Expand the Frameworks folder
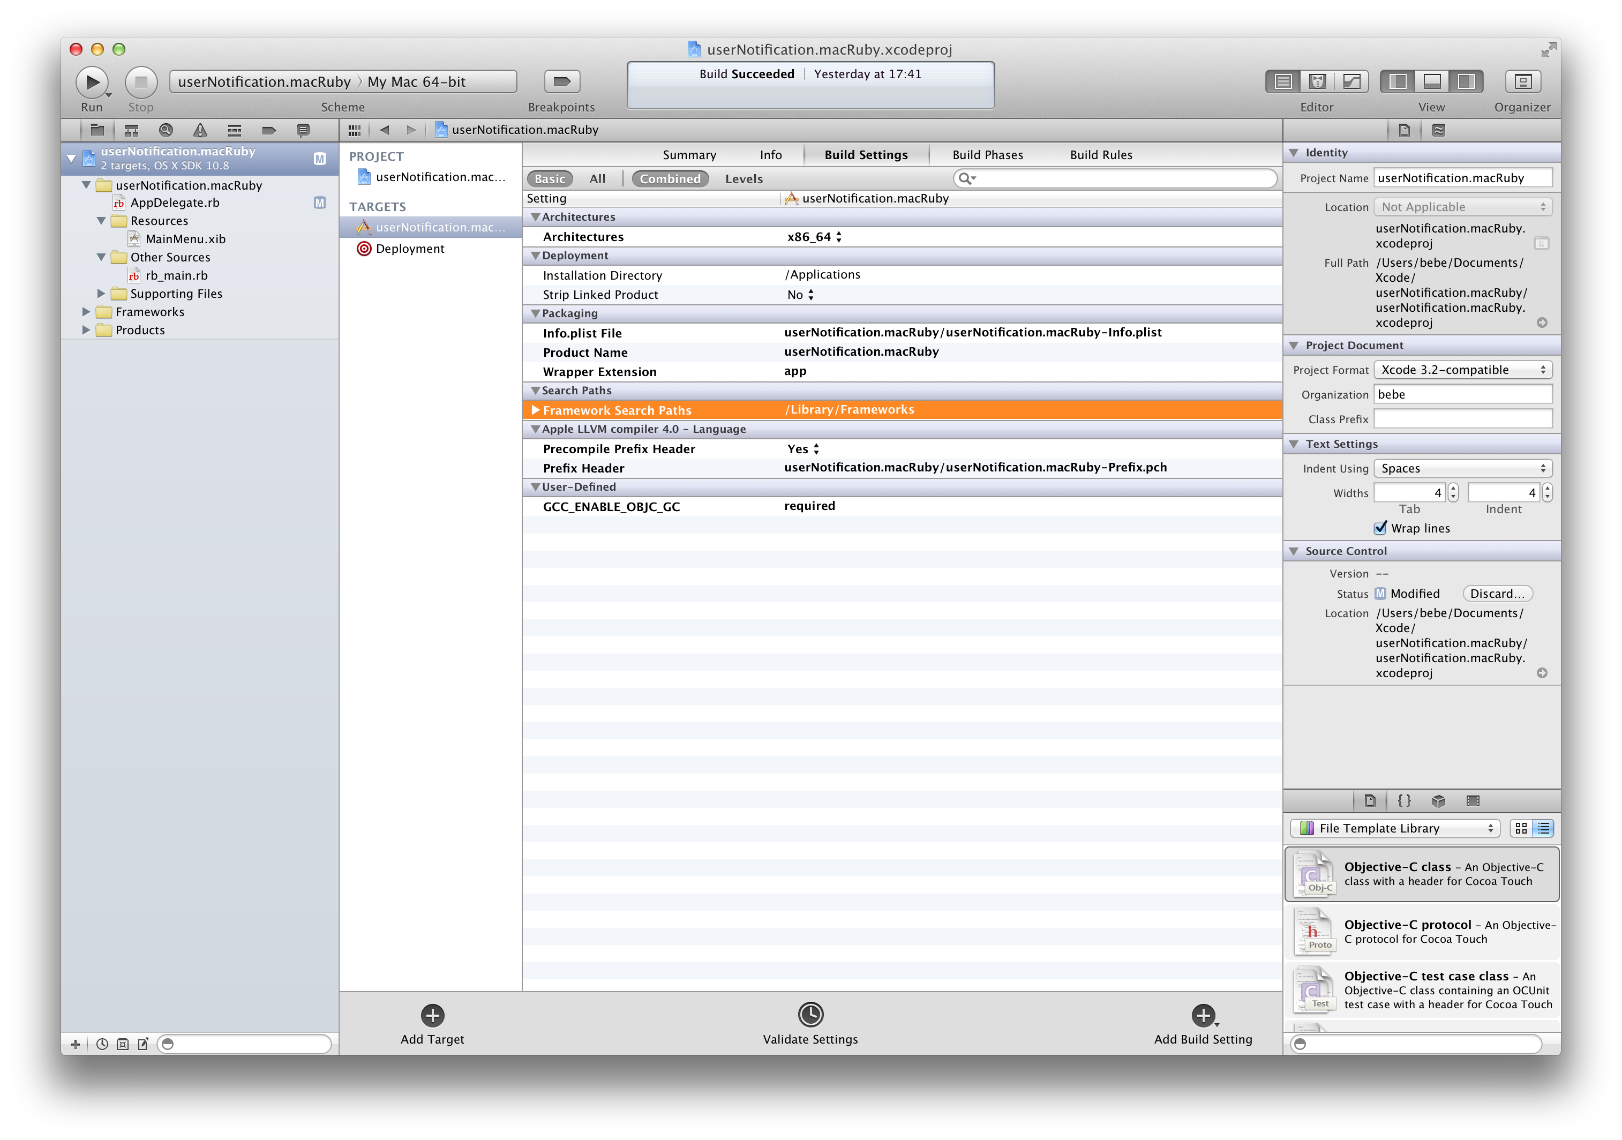1622x1140 pixels. (86, 311)
